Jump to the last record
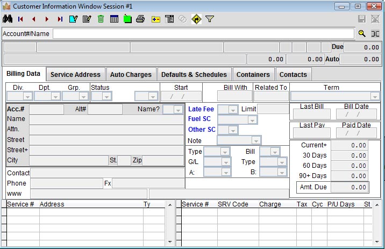This screenshot has width=385, height=249. pos(60,19)
